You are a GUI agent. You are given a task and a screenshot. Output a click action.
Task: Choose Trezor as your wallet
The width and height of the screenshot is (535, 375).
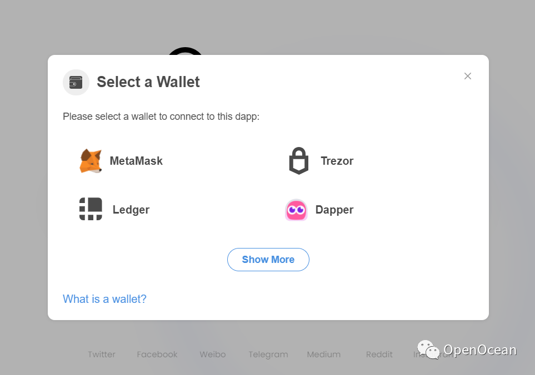336,160
